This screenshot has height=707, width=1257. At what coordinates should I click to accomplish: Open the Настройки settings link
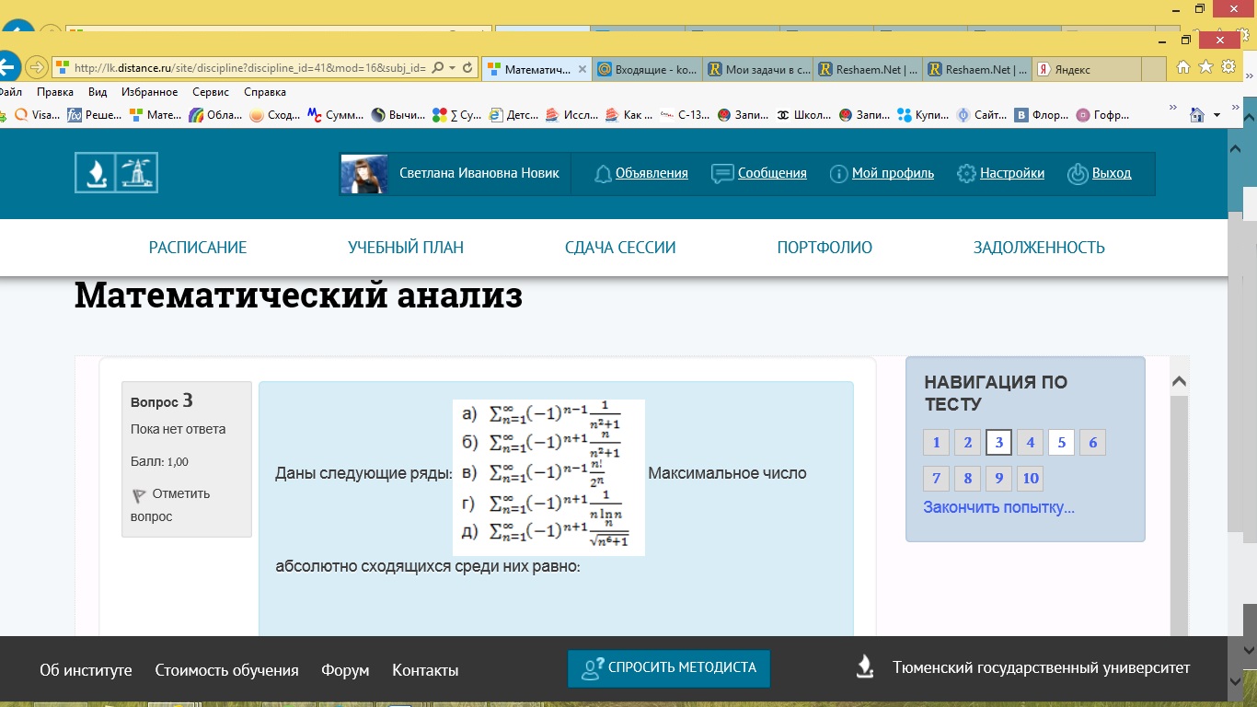1011,173
